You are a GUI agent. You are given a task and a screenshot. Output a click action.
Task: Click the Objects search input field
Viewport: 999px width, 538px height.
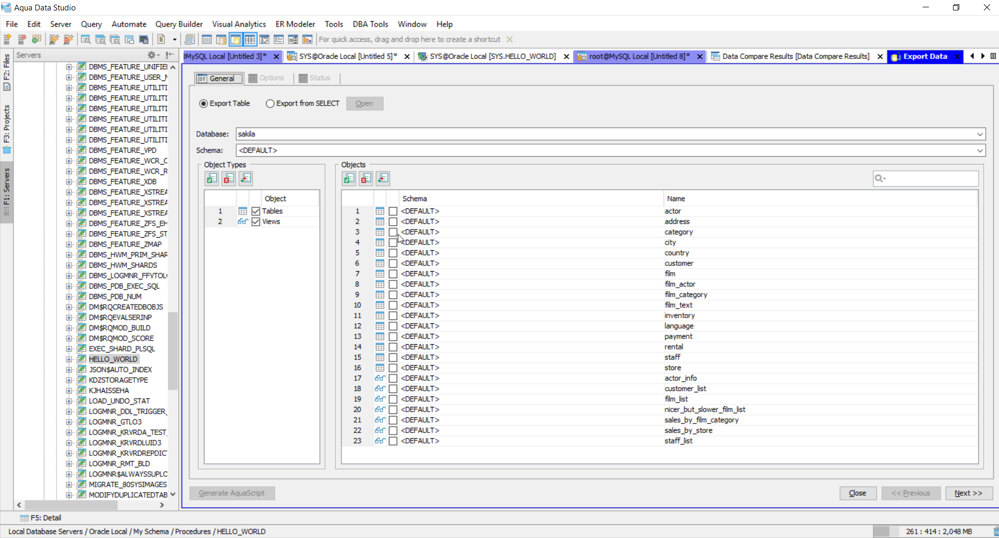931,179
